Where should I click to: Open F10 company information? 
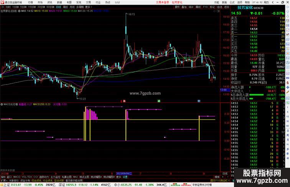(x=205, y=7)
